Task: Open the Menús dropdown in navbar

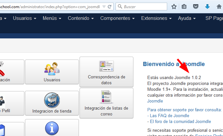Action: coord(52,18)
